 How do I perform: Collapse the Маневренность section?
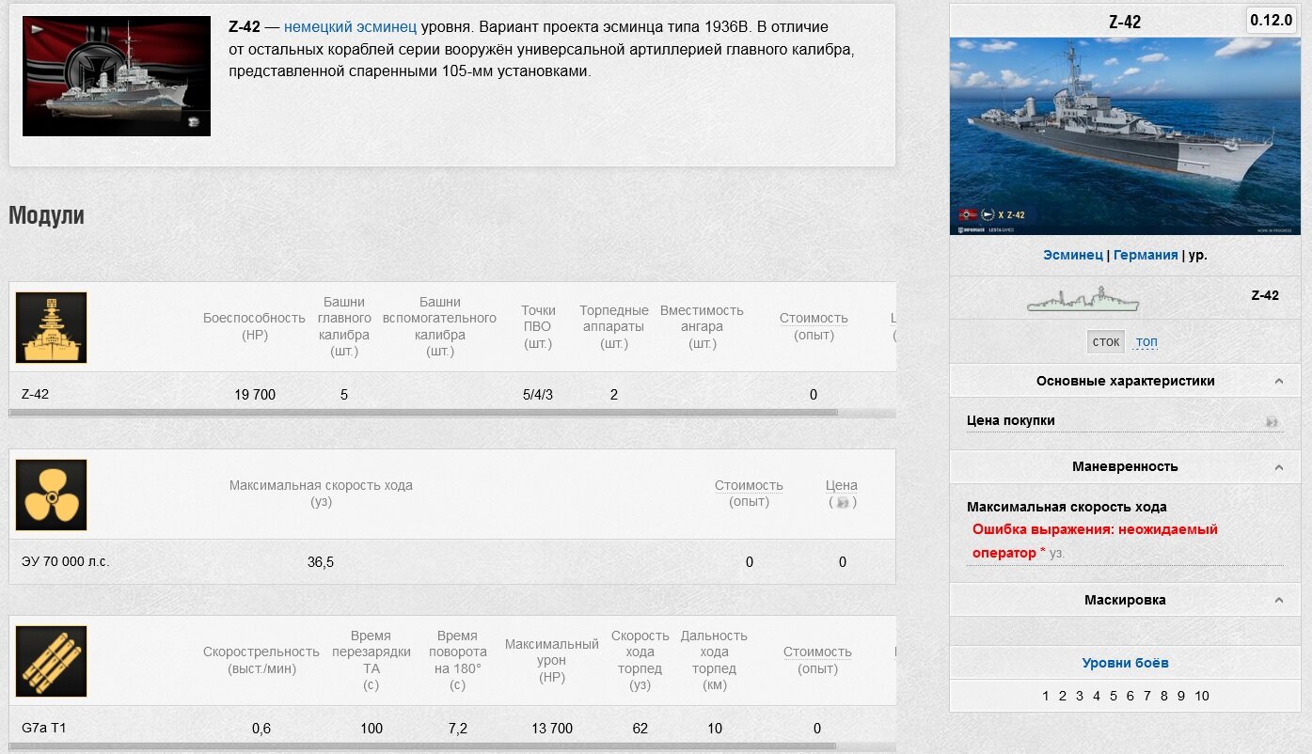[1279, 466]
